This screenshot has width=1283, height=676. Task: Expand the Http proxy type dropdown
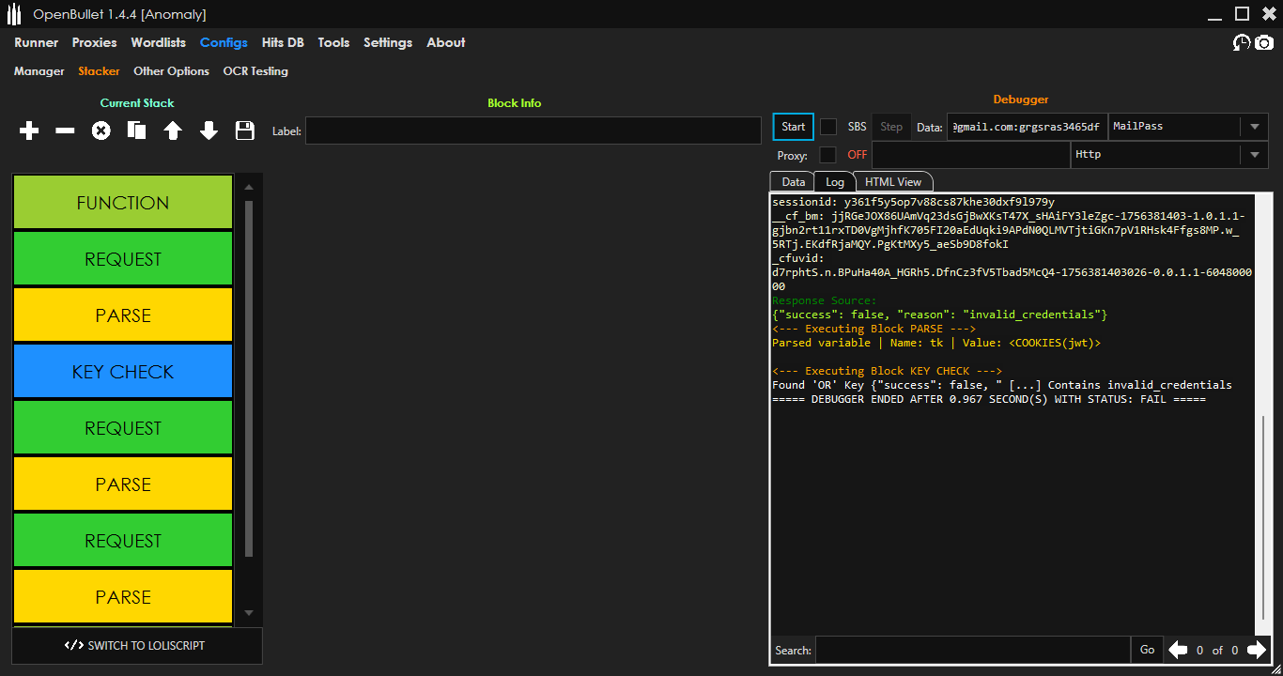1255,155
